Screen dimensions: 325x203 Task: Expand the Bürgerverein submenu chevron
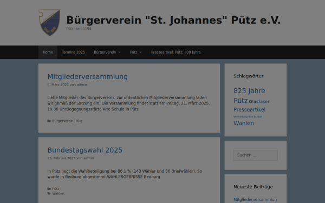[119, 52]
